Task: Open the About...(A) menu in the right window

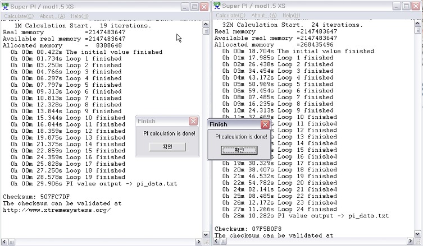Action: click(x=264, y=15)
